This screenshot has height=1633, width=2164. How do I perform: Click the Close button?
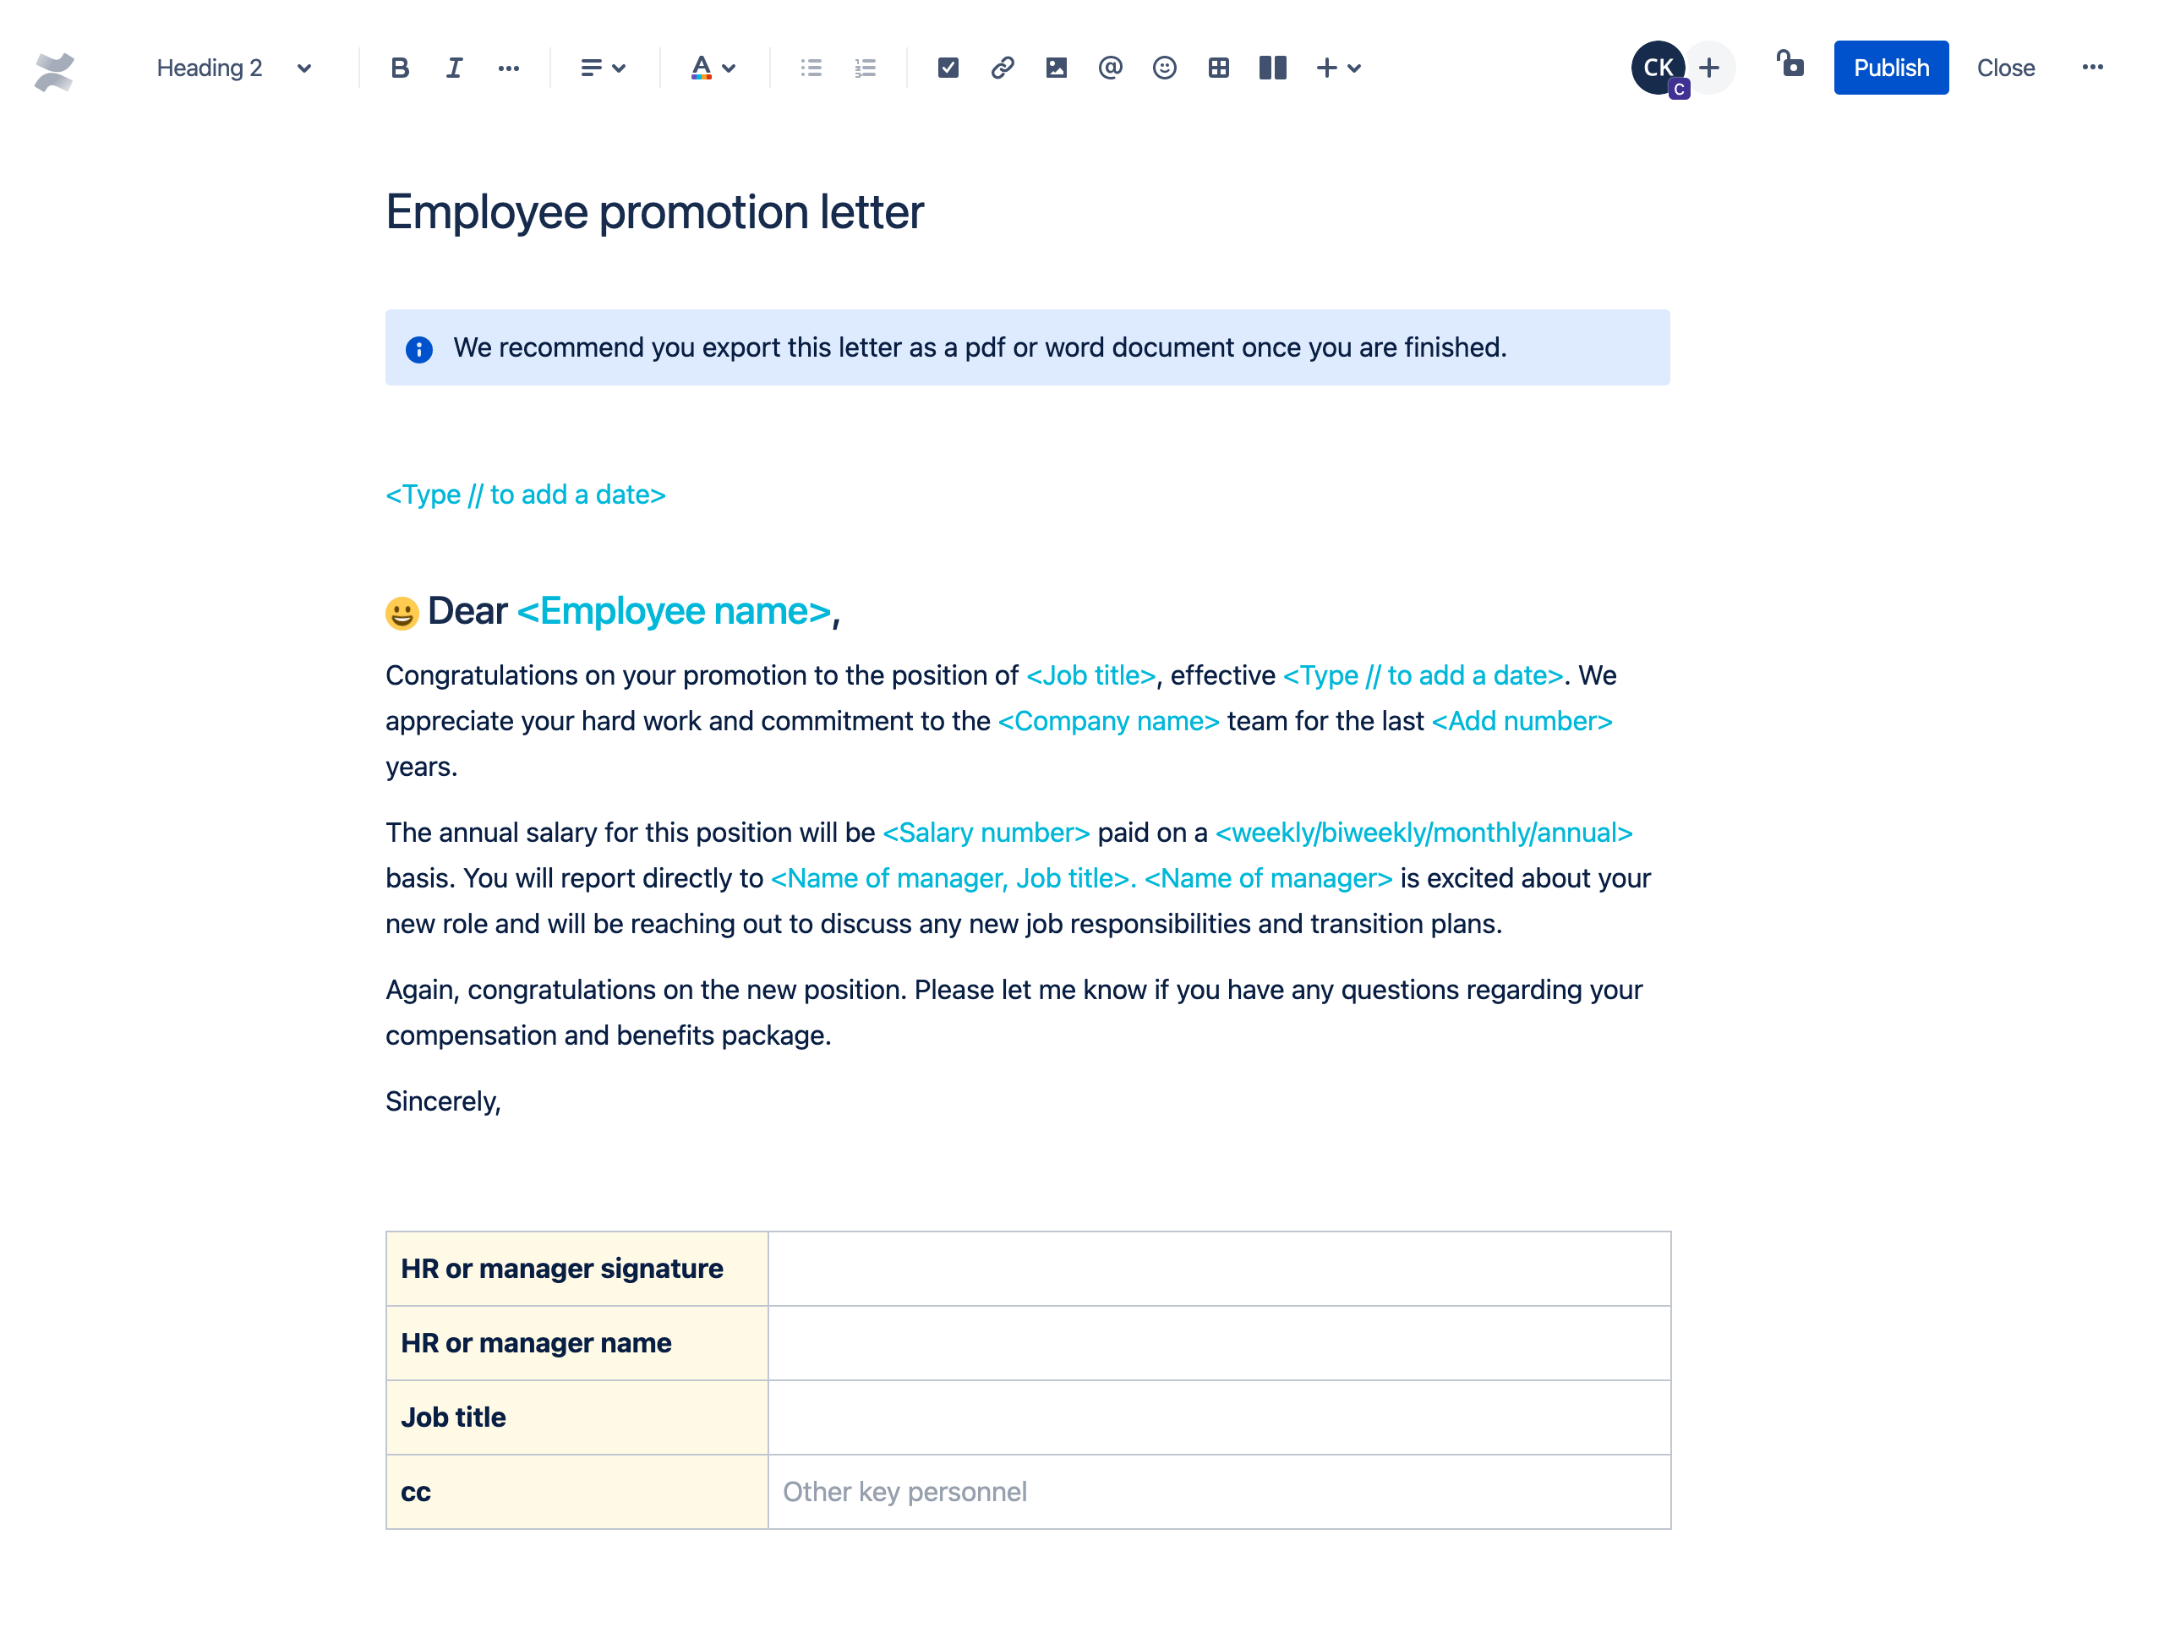pos(2004,68)
